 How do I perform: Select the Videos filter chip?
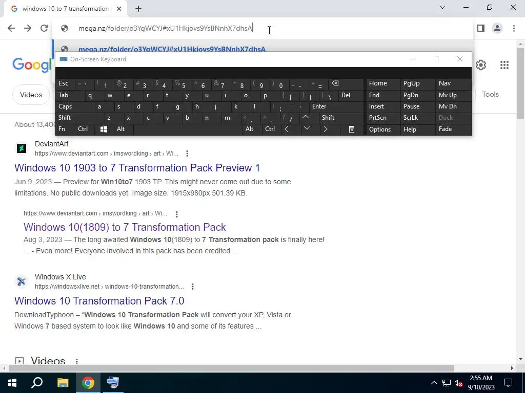pos(31,95)
